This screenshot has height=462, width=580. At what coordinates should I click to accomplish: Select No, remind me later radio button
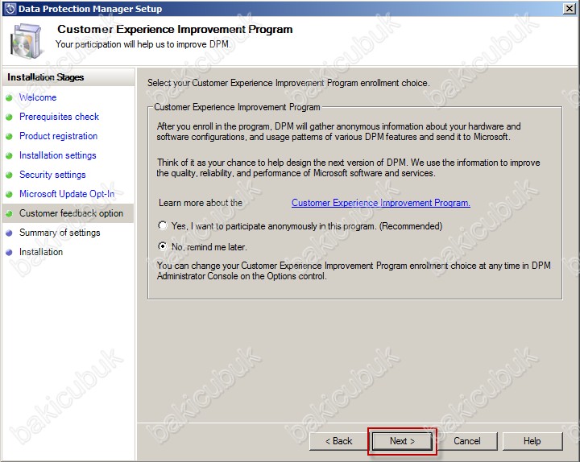point(163,246)
